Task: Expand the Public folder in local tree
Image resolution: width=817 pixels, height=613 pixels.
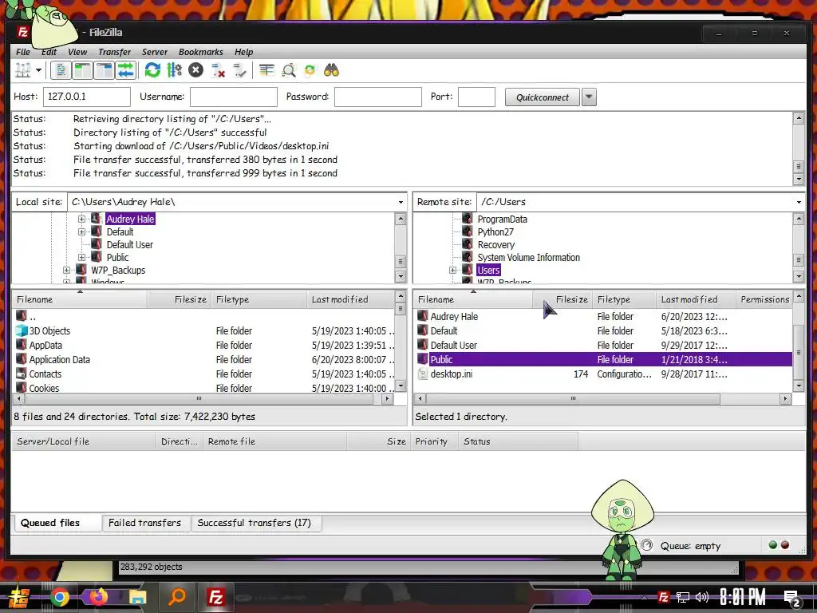Action: (82, 257)
